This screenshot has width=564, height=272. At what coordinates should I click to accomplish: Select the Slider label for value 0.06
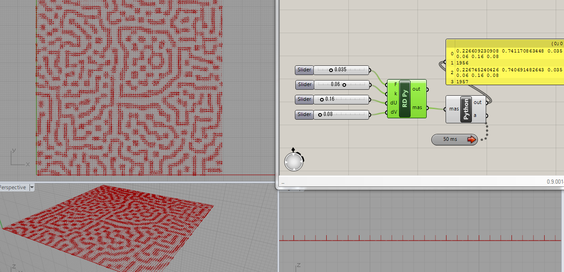pos(304,85)
